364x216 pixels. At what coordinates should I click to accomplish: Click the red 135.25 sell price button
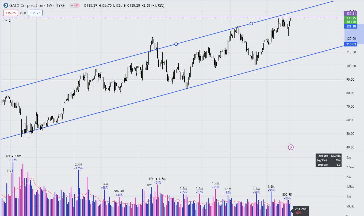point(11,13)
